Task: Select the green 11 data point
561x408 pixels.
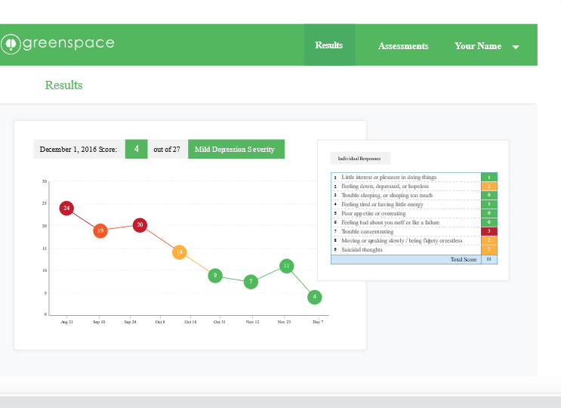Action: [x=287, y=265]
